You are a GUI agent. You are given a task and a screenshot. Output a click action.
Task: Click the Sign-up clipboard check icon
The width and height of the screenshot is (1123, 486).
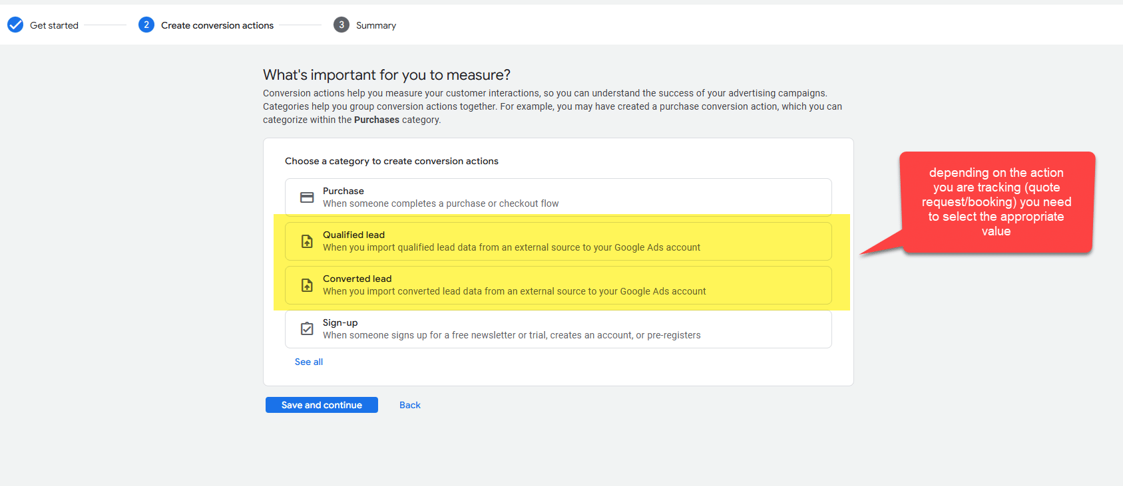coord(307,329)
